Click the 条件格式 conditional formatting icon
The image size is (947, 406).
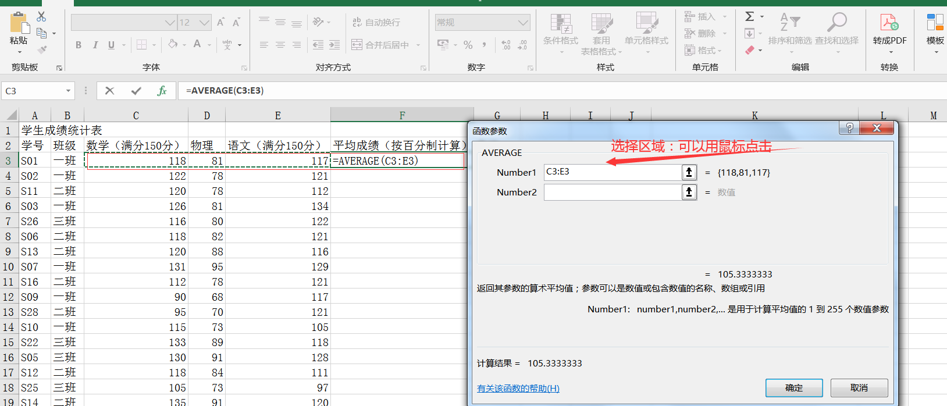click(x=561, y=24)
